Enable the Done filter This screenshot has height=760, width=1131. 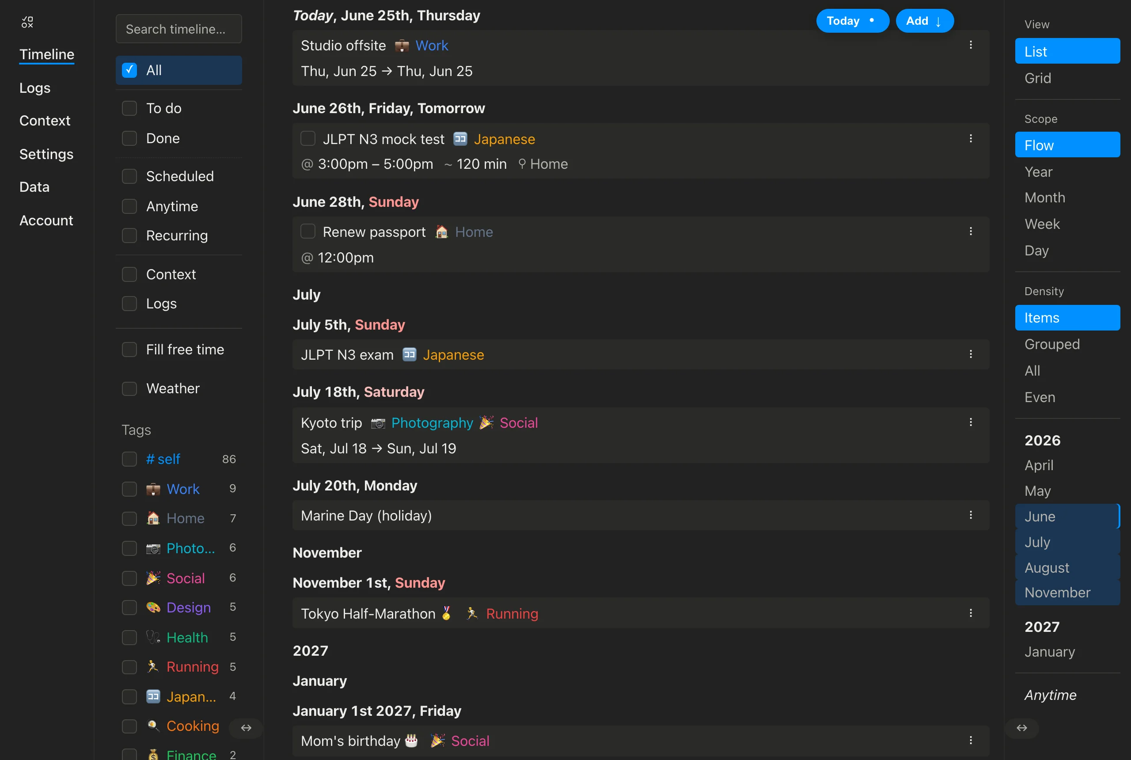[129, 138]
